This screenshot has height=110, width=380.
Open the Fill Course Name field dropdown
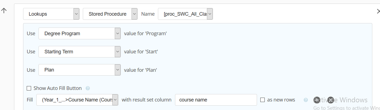(x=77, y=100)
